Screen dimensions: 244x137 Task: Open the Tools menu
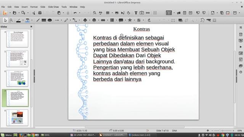click(x=64, y=7)
